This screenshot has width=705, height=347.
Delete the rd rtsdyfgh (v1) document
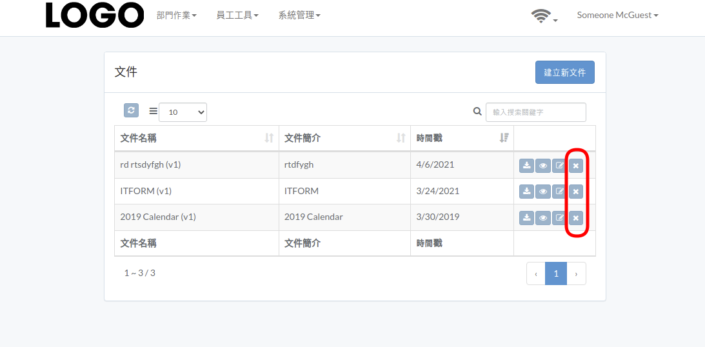[576, 166]
